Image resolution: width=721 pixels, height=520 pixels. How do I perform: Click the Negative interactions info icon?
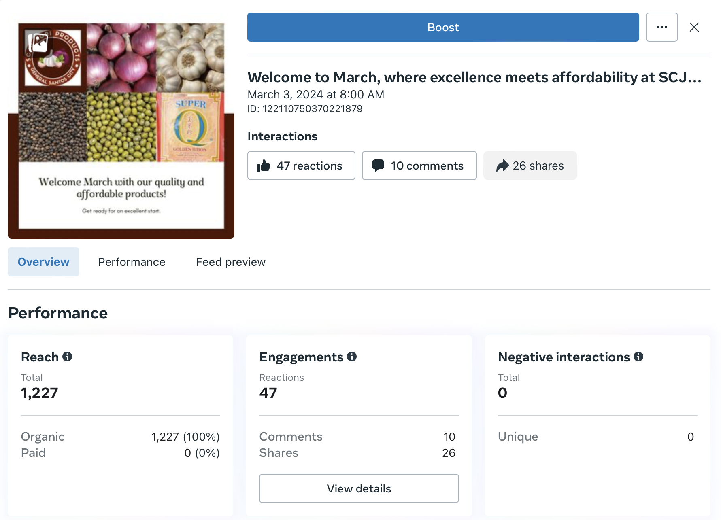pos(638,357)
